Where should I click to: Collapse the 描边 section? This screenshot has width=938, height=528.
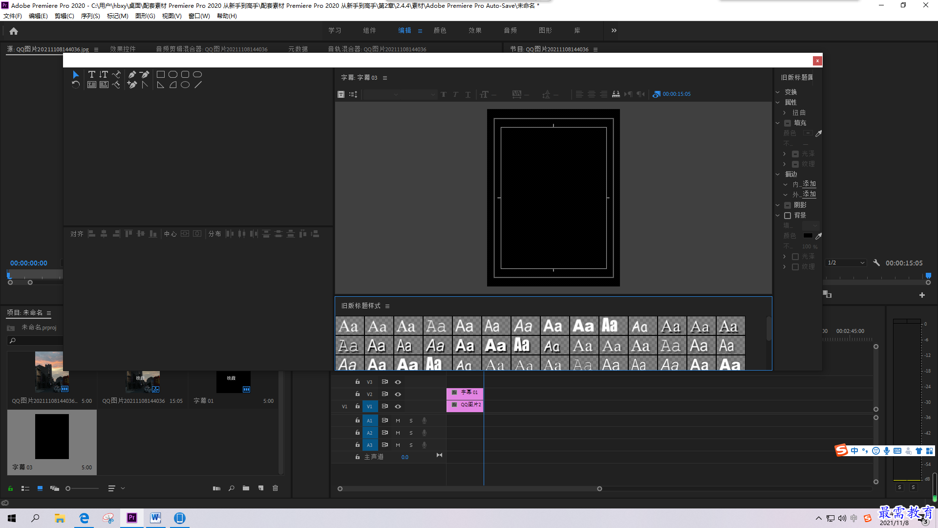778,174
